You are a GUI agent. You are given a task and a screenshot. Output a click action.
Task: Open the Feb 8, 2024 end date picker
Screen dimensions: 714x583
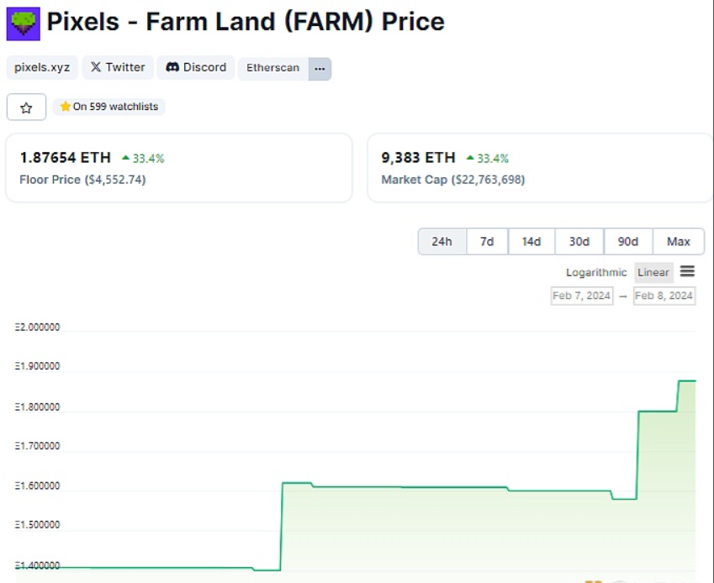(664, 296)
